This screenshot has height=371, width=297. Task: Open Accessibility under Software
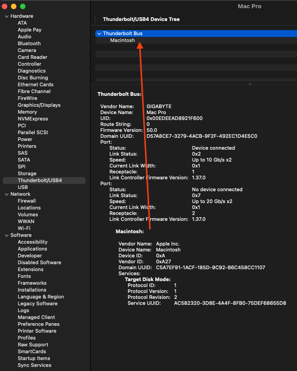(x=32, y=242)
